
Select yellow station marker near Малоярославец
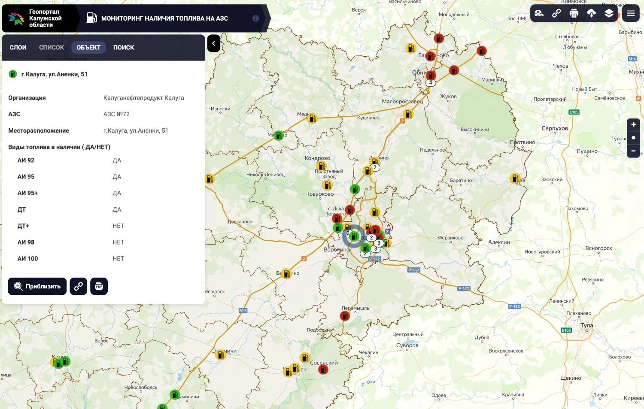point(408,114)
